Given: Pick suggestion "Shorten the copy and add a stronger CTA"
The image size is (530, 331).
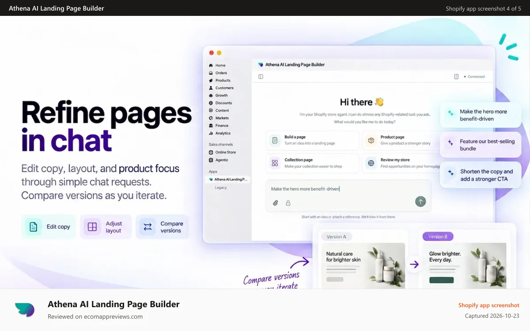Looking at the screenshot, I should (x=481, y=175).
